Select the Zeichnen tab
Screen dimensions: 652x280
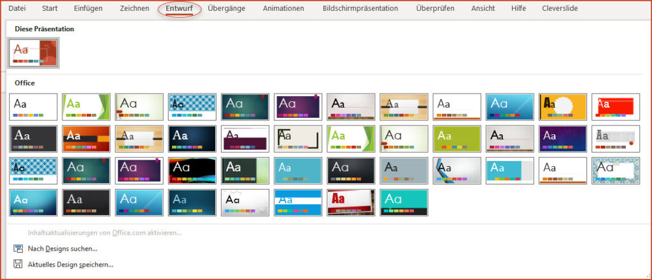[x=134, y=8]
